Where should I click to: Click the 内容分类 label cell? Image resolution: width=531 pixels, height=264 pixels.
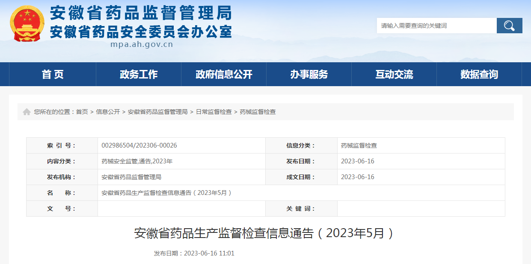point(62,161)
